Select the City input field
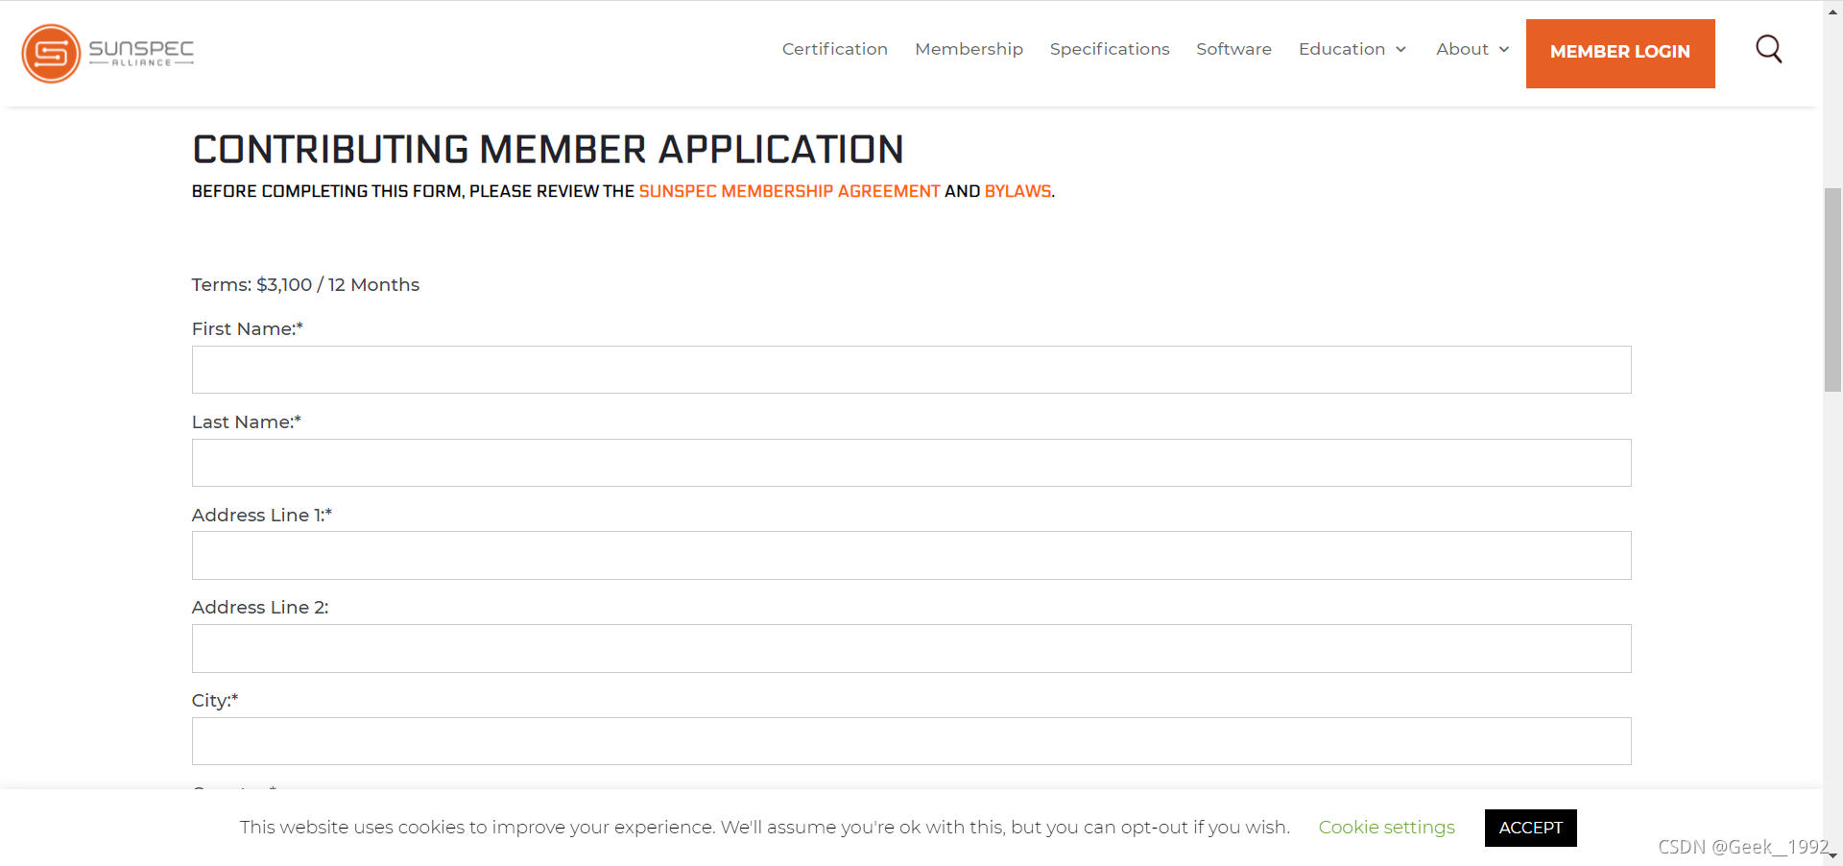This screenshot has height=866, width=1843. pos(911,741)
